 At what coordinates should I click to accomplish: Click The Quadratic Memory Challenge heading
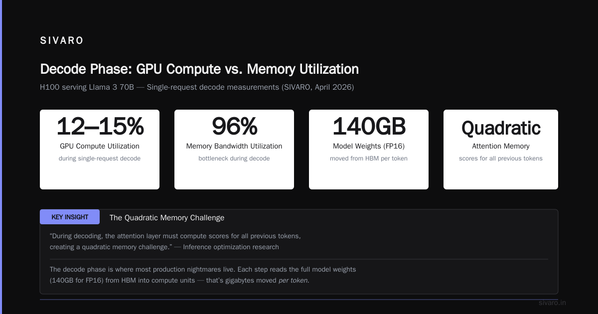pos(167,218)
